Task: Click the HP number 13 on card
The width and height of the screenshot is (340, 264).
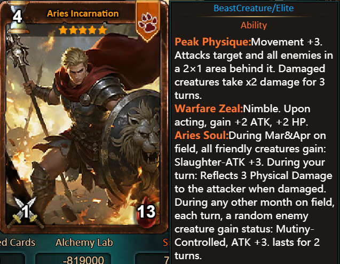Action: [146, 212]
